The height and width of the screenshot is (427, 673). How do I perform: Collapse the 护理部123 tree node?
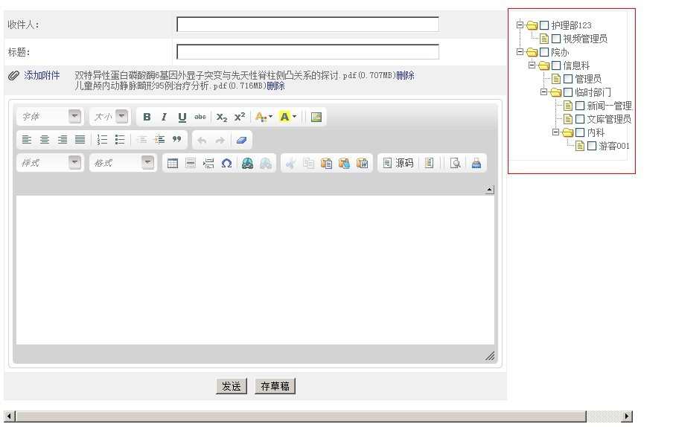click(x=520, y=25)
